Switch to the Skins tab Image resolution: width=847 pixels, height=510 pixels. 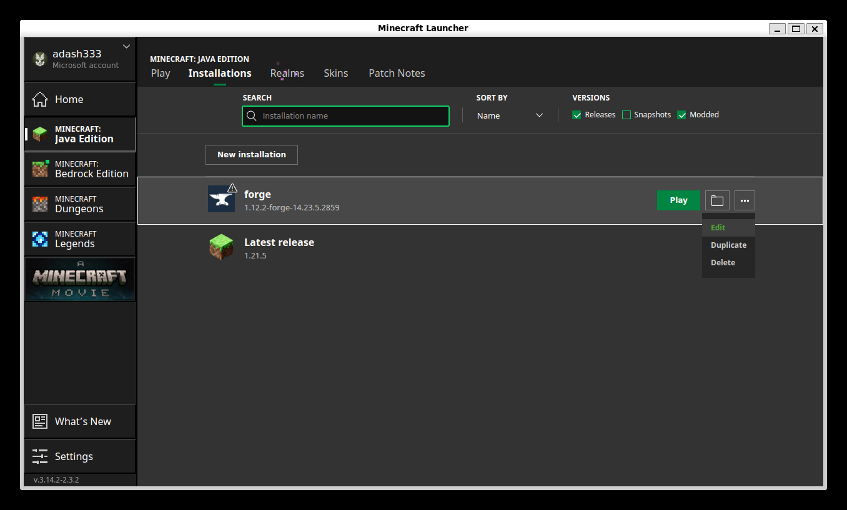coord(336,73)
